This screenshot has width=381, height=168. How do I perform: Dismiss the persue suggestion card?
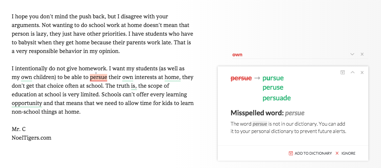pyautogui.click(x=362, y=72)
